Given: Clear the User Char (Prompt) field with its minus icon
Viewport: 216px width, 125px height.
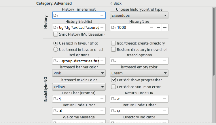Looking at the screenshot, I should [102, 99].
